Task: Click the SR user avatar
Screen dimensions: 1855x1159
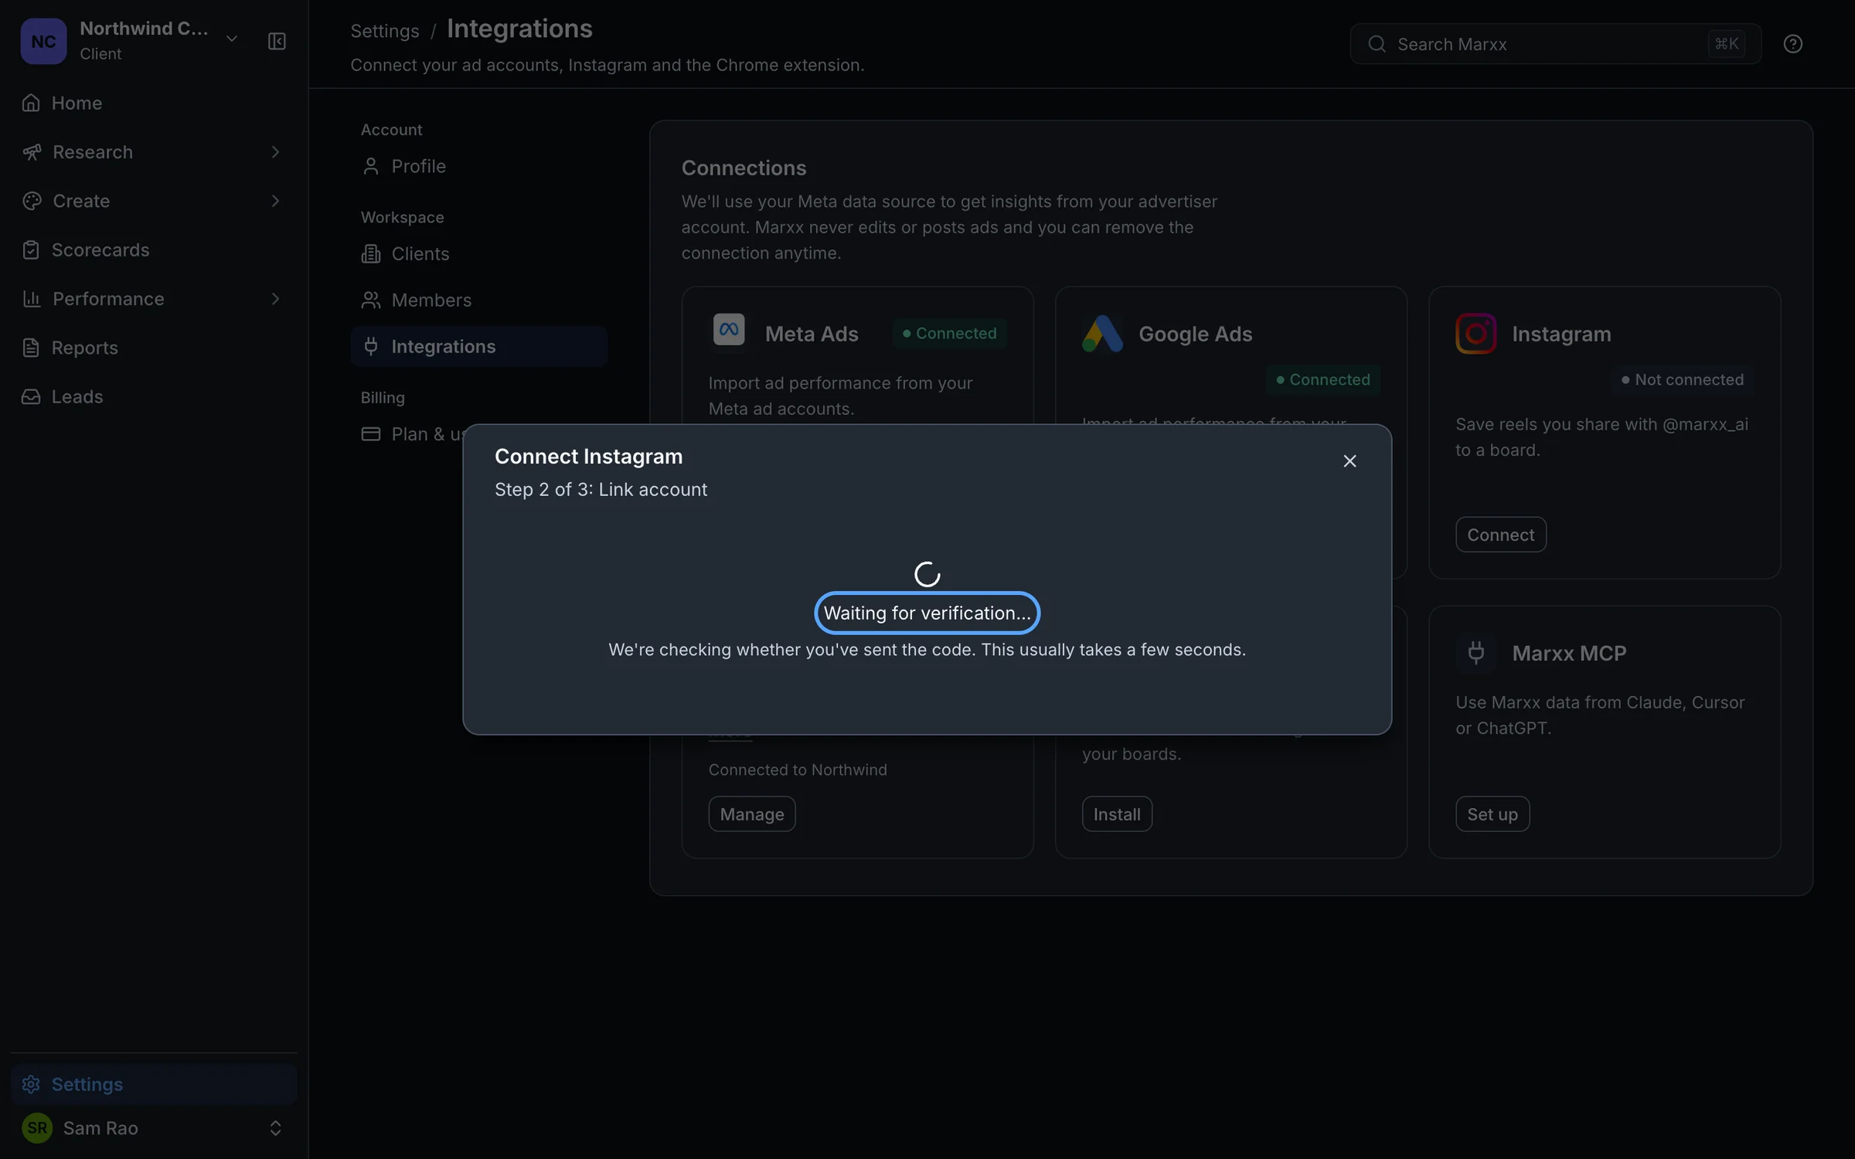Action: (x=37, y=1128)
